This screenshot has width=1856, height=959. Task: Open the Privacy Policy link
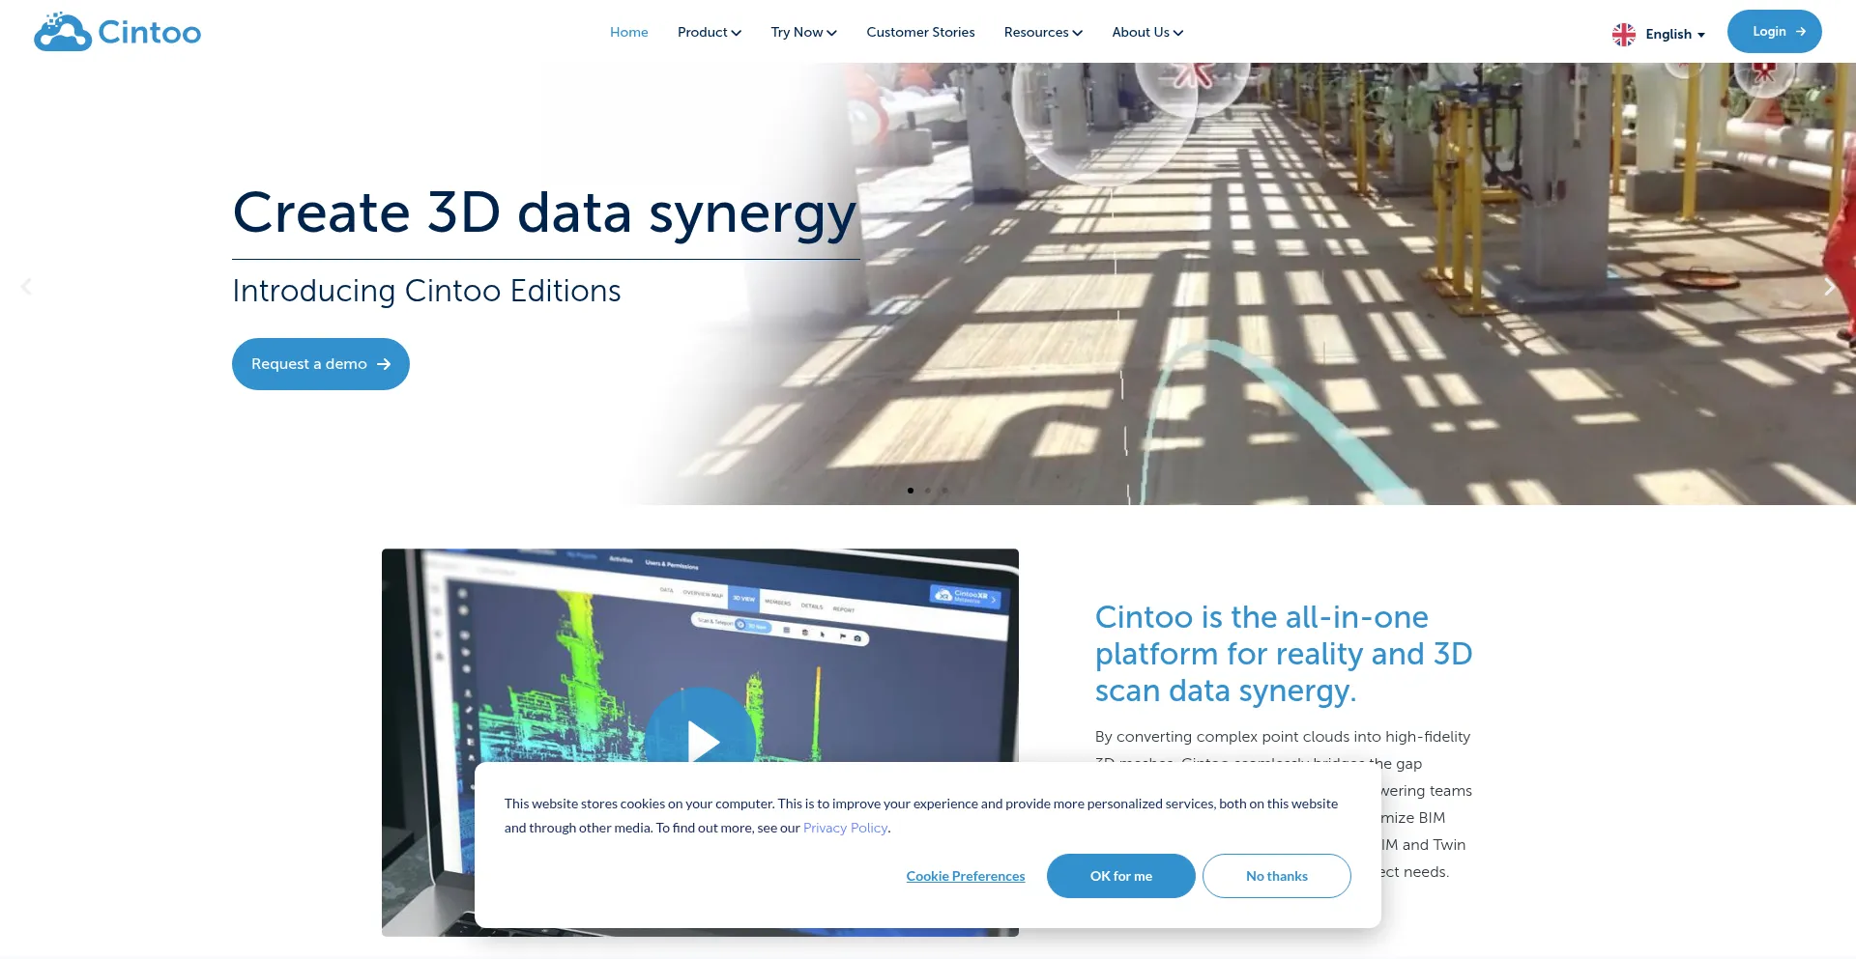[845, 828]
